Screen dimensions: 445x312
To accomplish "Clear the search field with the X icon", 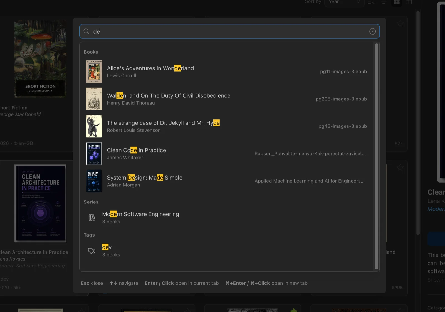I will [372, 31].
